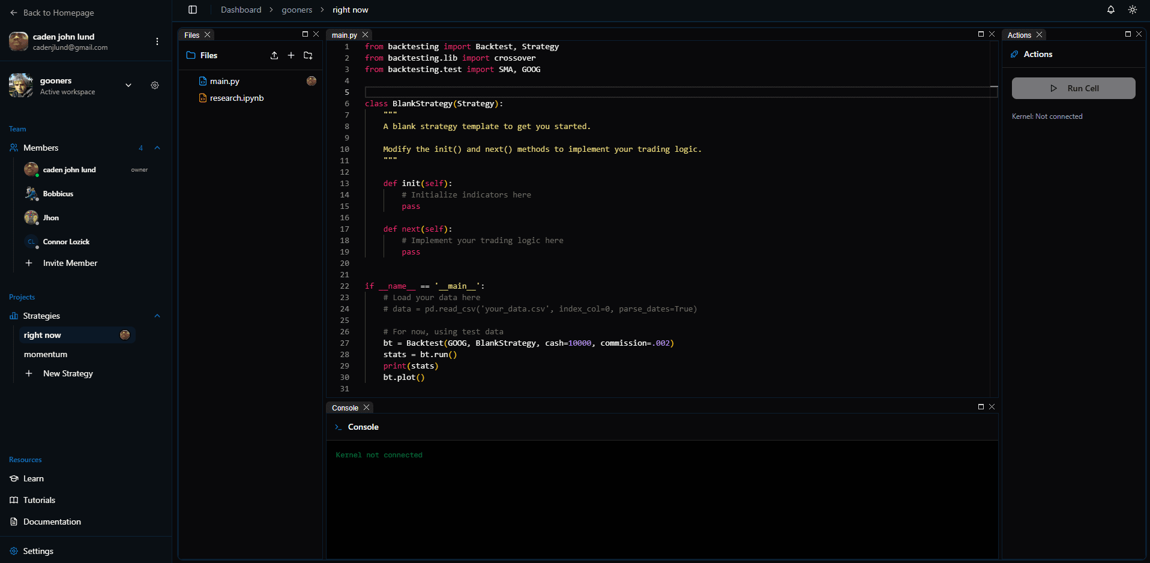Maximize the main.py editor panel

pyautogui.click(x=981, y=34)
